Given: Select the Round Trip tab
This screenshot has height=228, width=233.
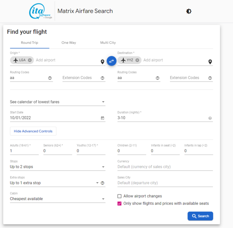Looking at the screenshot, I should pyautogui.click(x=30, y=43).
